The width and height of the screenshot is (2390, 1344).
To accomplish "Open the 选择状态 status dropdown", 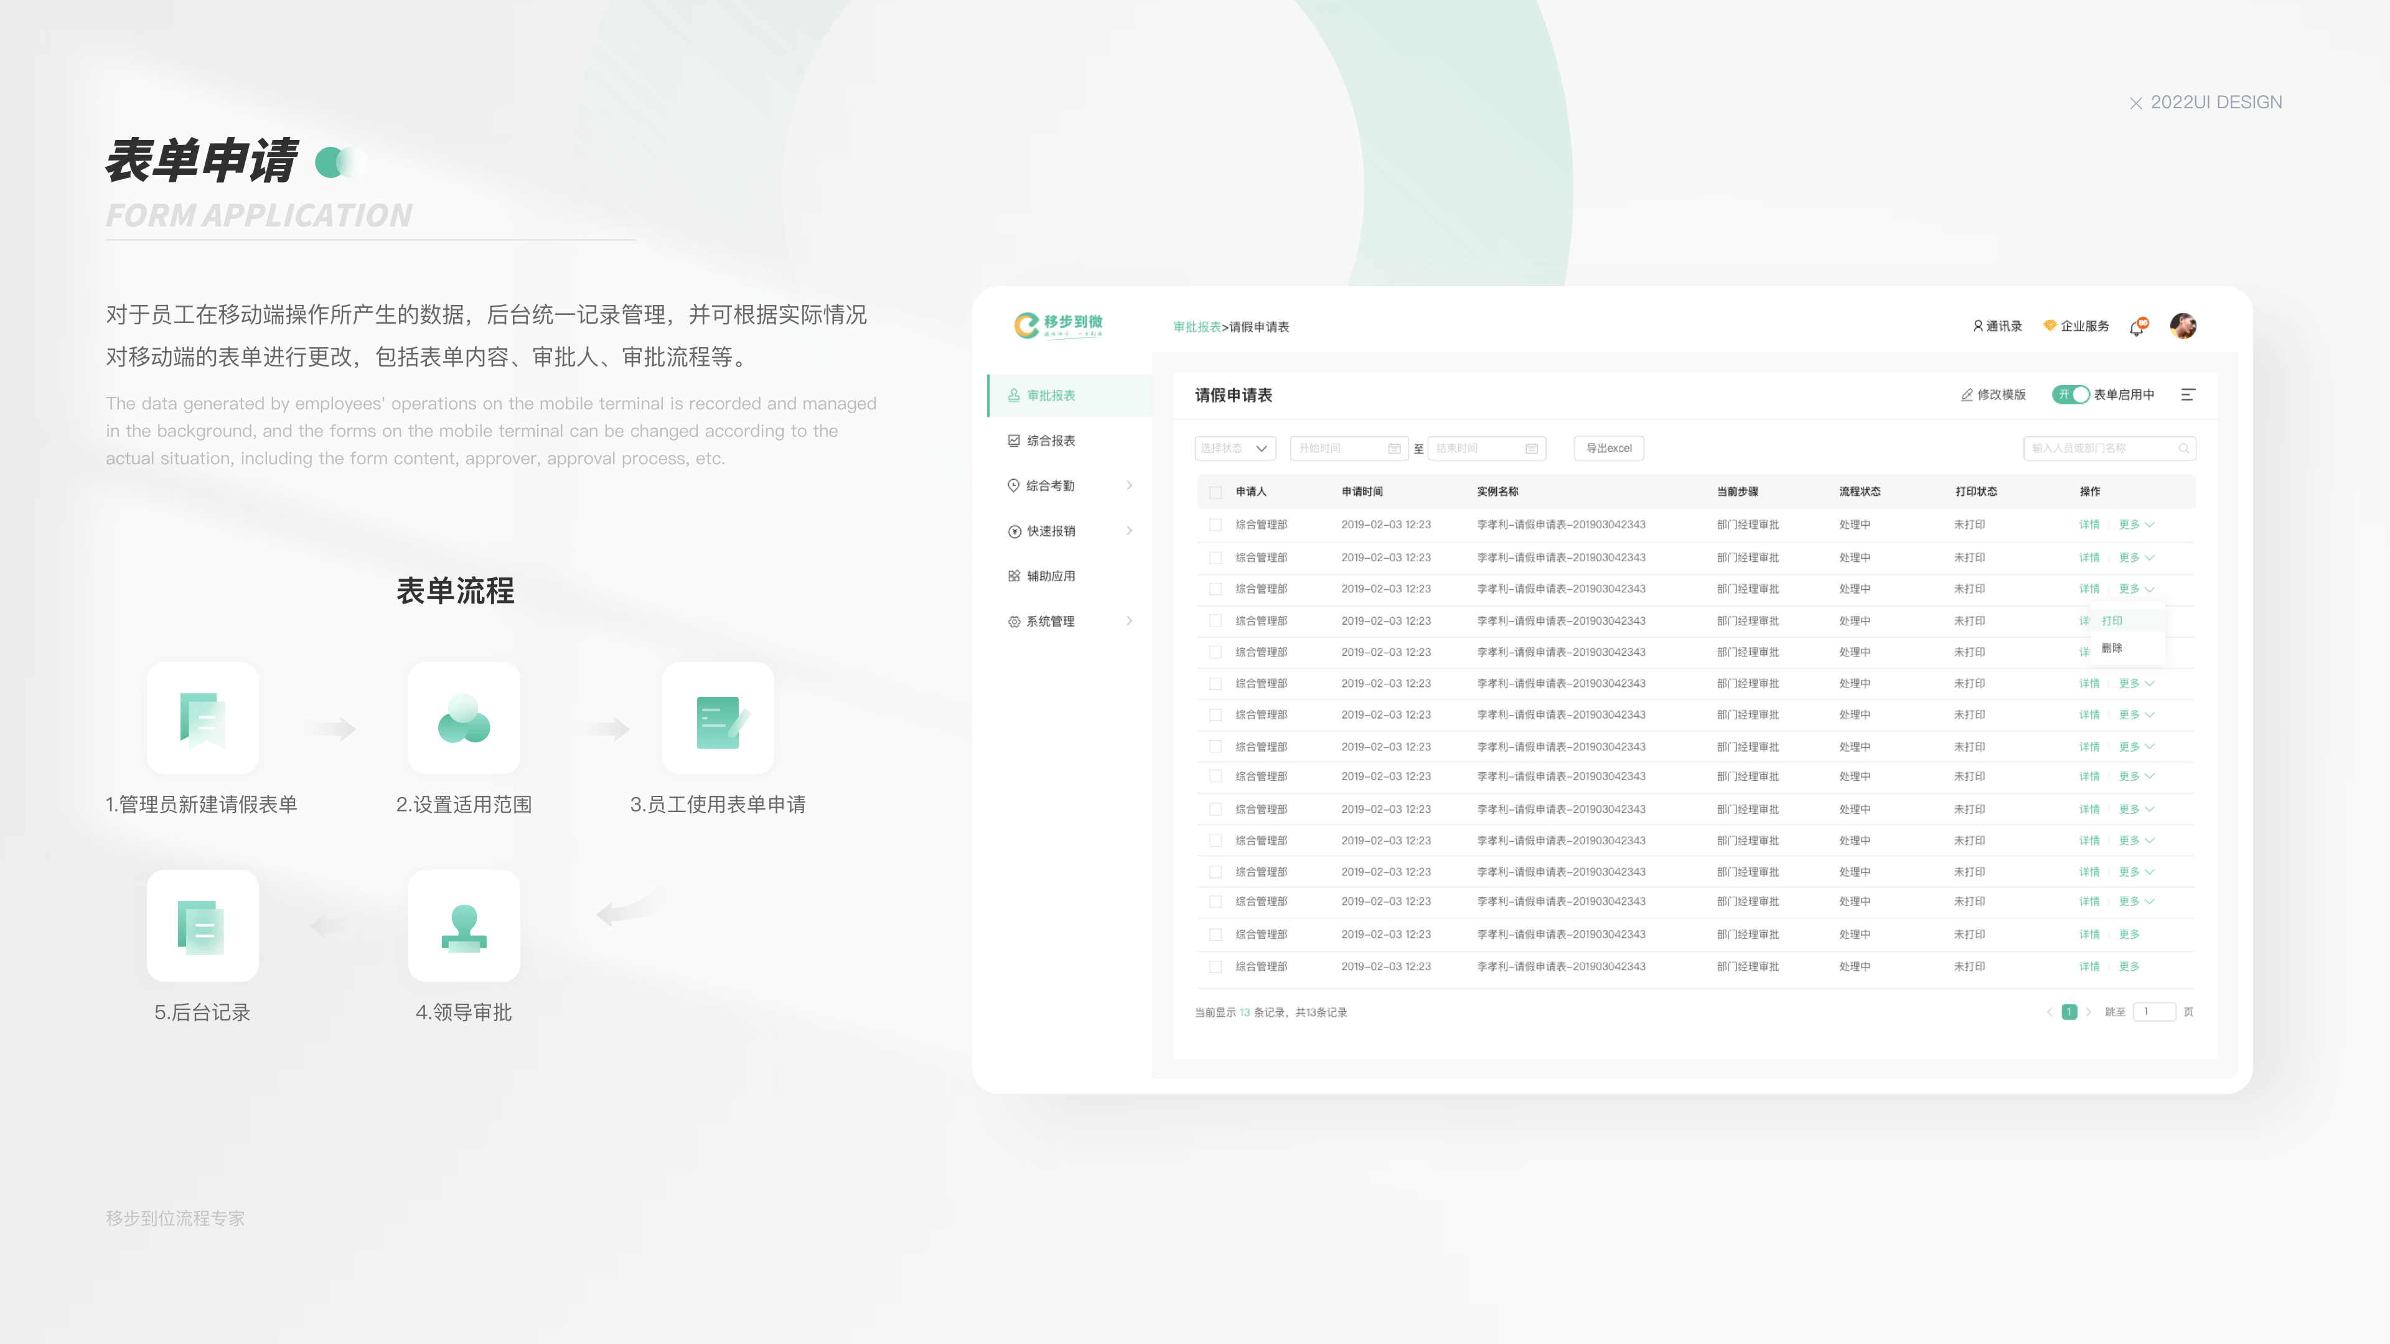I will coord(1234,448).
